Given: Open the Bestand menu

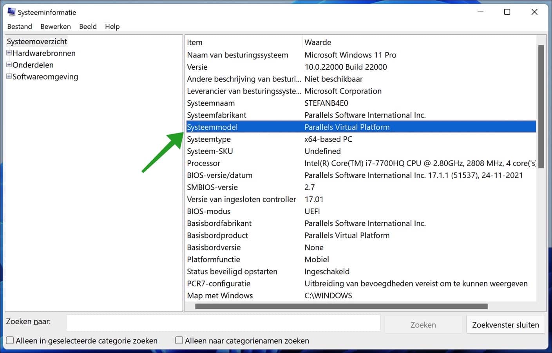Looking at the screenshot, I should coord(19,26).
